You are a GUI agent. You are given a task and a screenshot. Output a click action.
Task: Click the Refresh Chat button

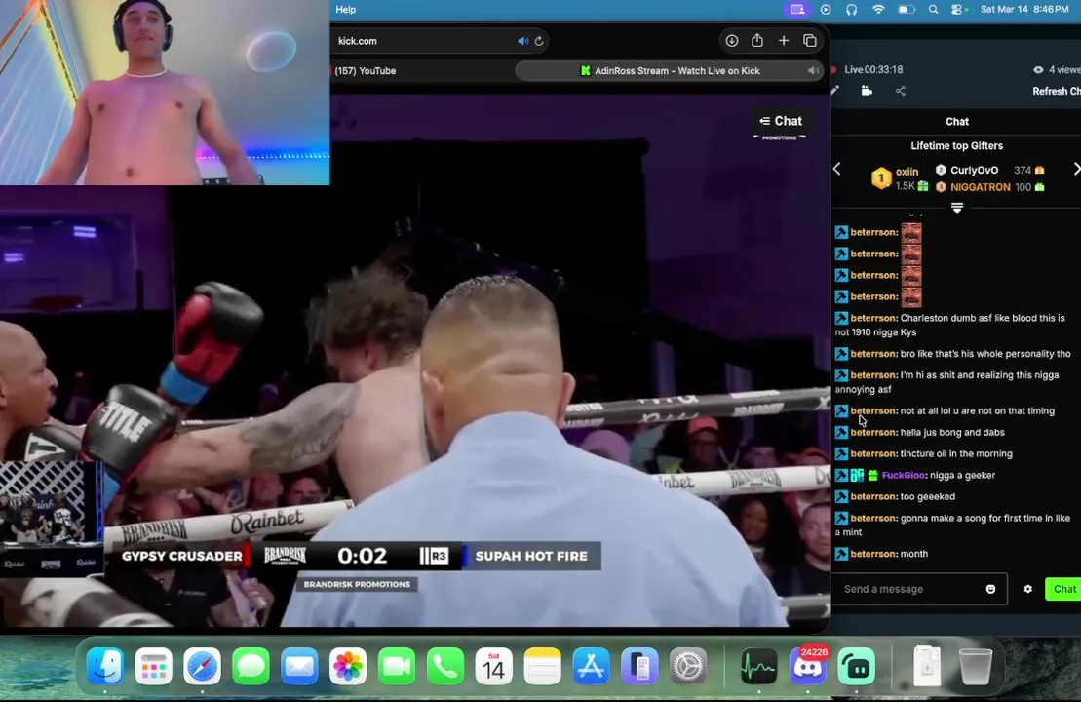[x=1057, y=91]
